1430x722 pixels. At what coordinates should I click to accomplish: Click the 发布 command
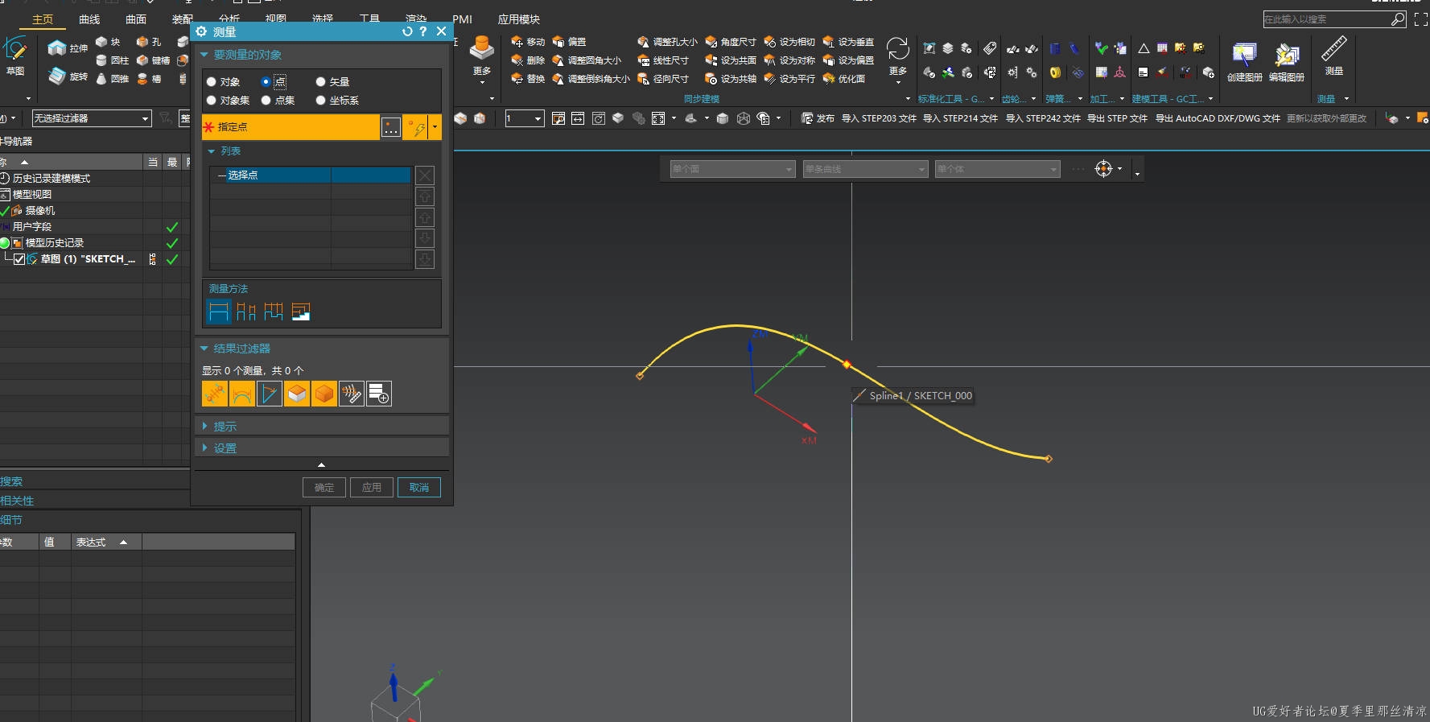click(x=818, y=118)
